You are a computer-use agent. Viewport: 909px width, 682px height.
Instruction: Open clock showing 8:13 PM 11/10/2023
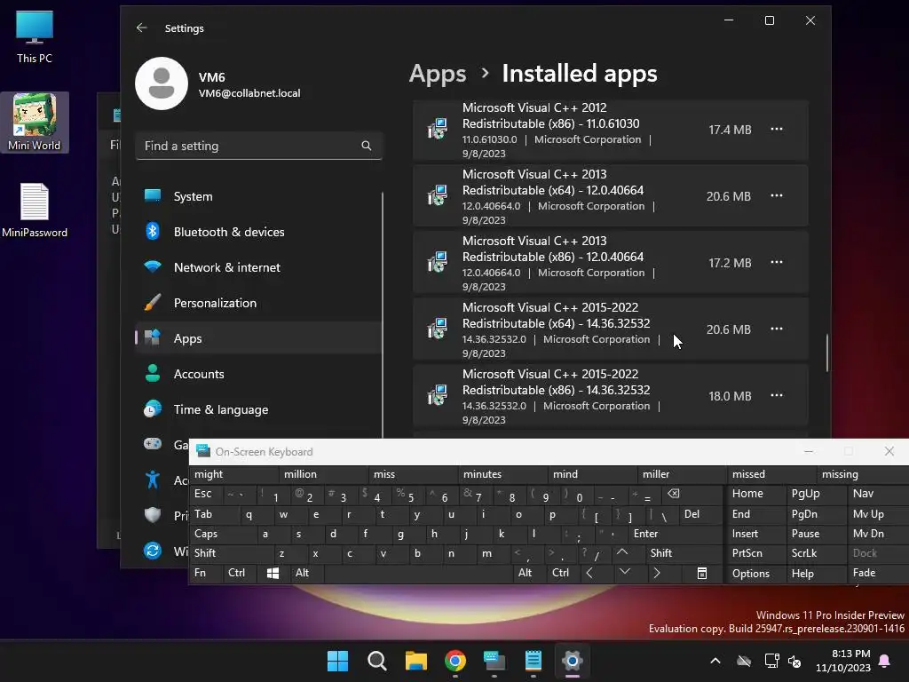843,661
